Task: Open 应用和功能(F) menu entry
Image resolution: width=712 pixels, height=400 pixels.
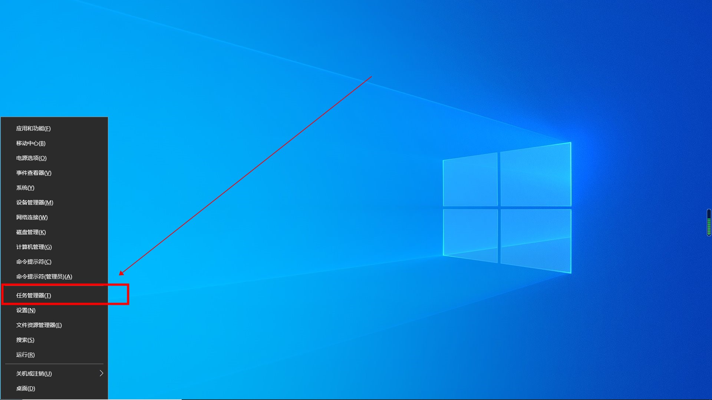Action: (x=33, y=129)
